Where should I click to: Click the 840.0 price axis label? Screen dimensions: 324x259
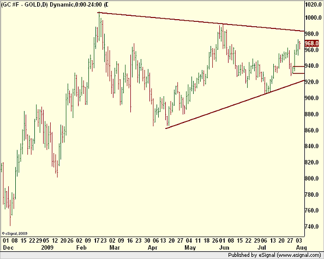click(x=311, y=146)
